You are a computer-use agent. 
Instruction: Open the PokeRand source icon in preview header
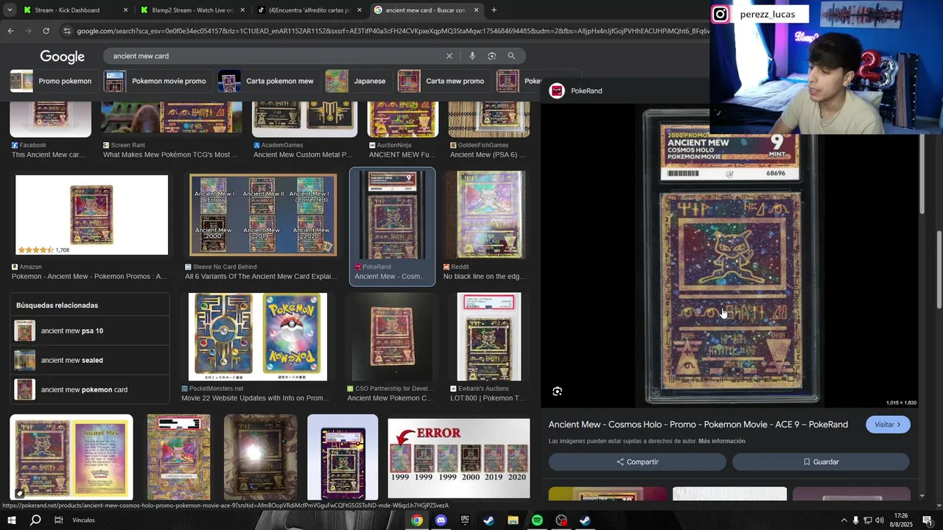pos(557,91)
